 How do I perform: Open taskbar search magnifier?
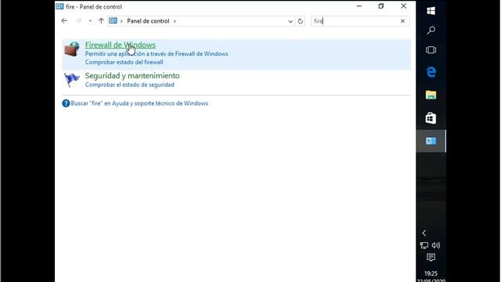tap(431, 31)
